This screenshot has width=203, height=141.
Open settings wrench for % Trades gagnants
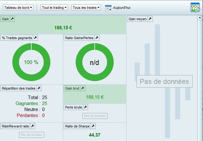point(35,38)
